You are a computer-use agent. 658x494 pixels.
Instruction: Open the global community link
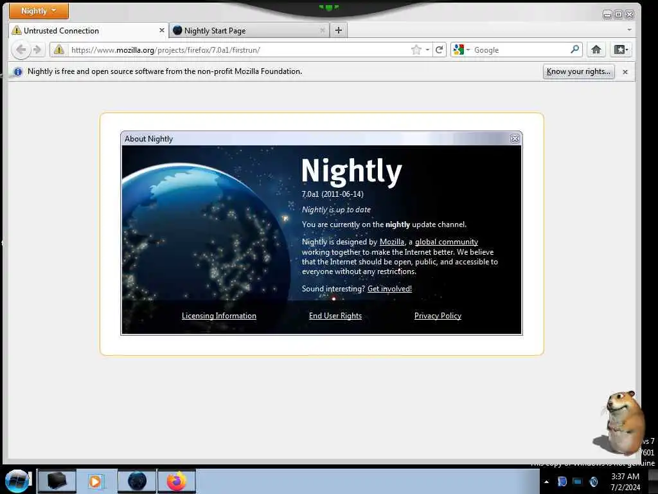(x=447, y=242)
